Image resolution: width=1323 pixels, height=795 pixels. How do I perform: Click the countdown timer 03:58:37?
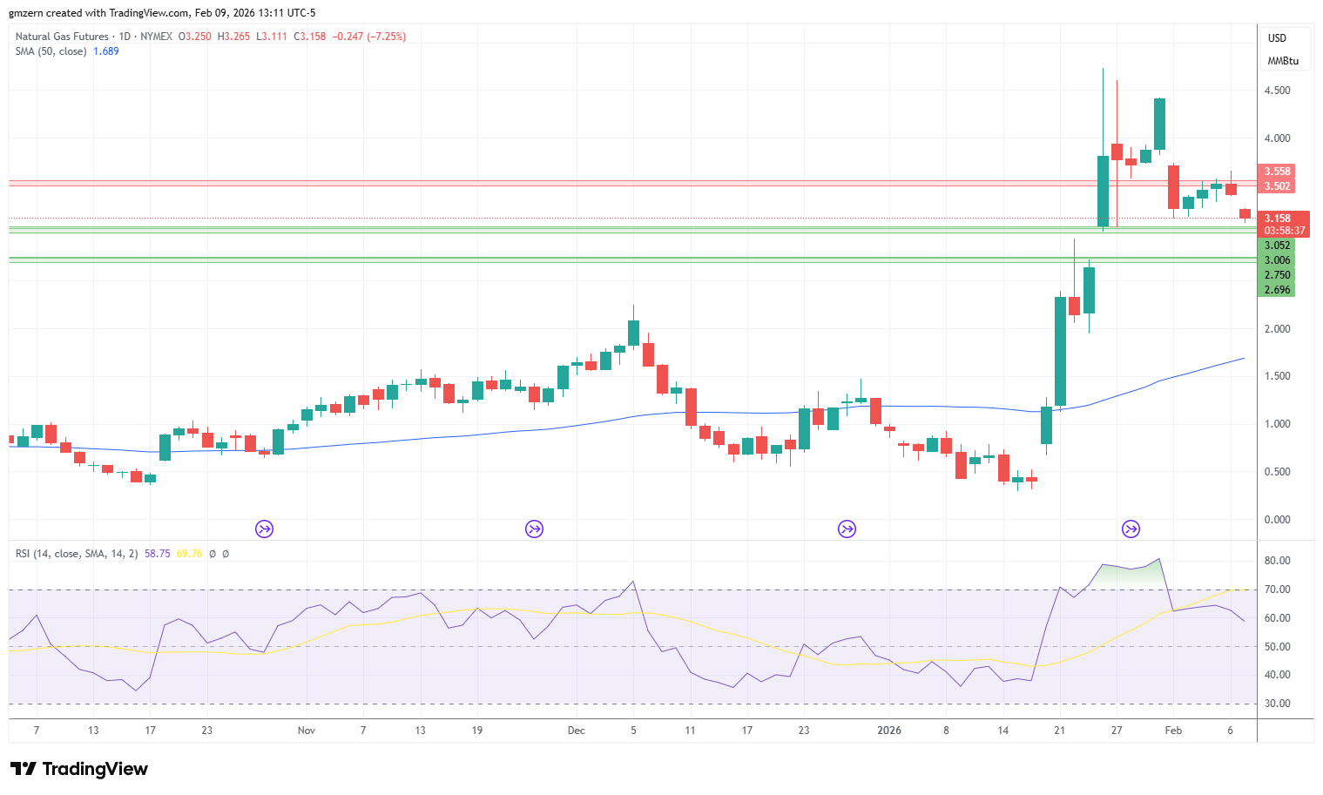[x=1284, y=231]
